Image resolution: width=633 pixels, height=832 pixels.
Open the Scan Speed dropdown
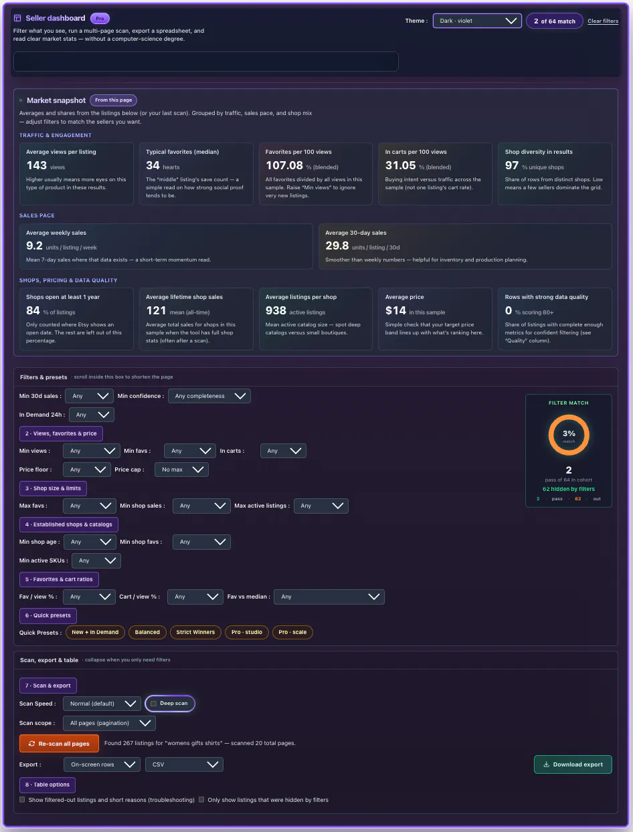(102, 704)
